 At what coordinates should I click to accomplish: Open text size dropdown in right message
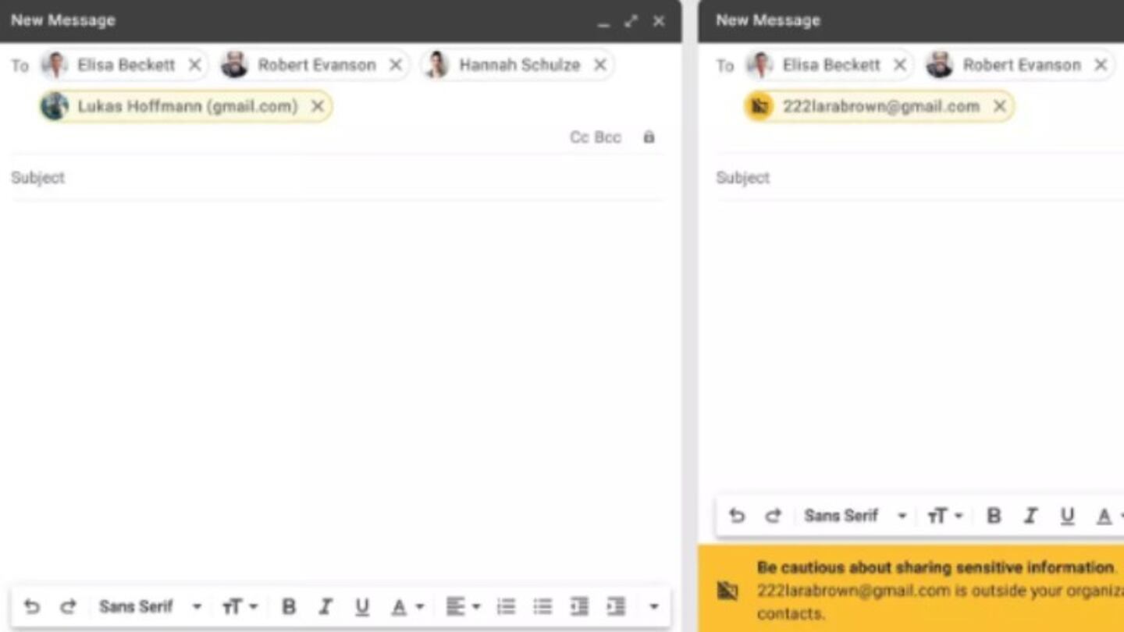coord(944,516)
